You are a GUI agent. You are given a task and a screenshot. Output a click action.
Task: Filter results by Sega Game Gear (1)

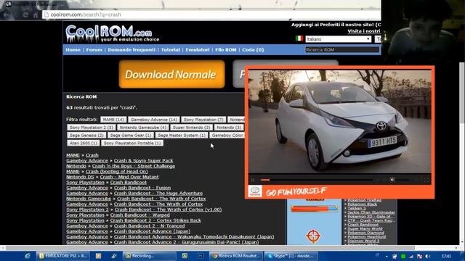(131, 136)
